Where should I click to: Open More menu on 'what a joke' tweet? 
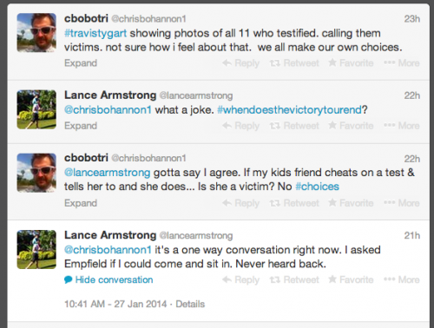point(402,126)
